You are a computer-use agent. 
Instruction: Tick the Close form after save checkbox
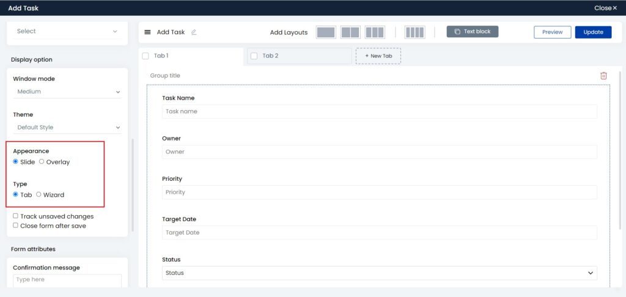tap(16, 226)
